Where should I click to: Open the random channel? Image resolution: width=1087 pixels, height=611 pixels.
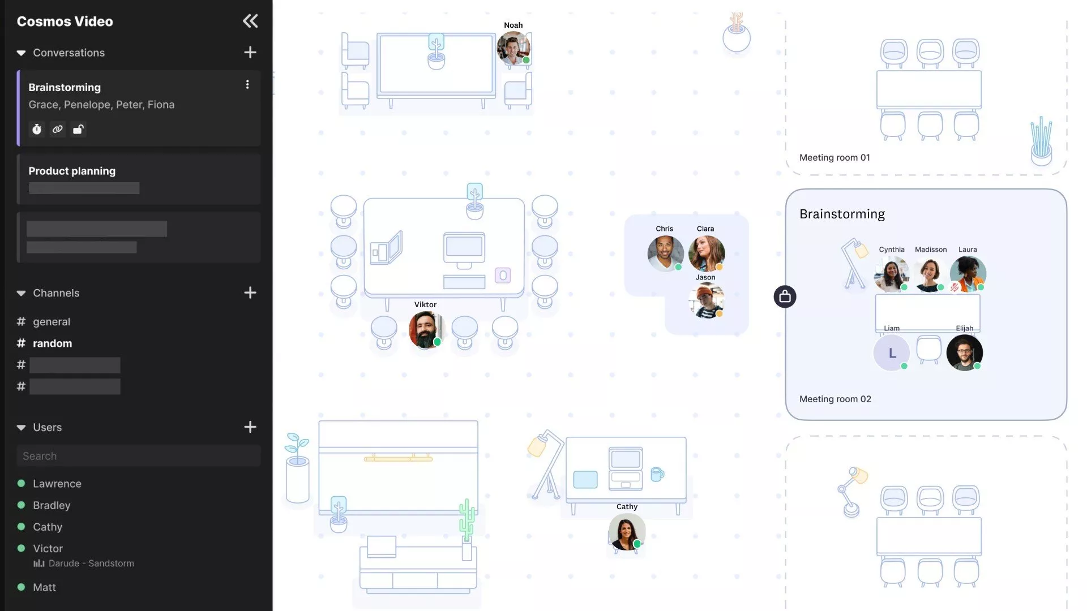click(x=52, y=343)
